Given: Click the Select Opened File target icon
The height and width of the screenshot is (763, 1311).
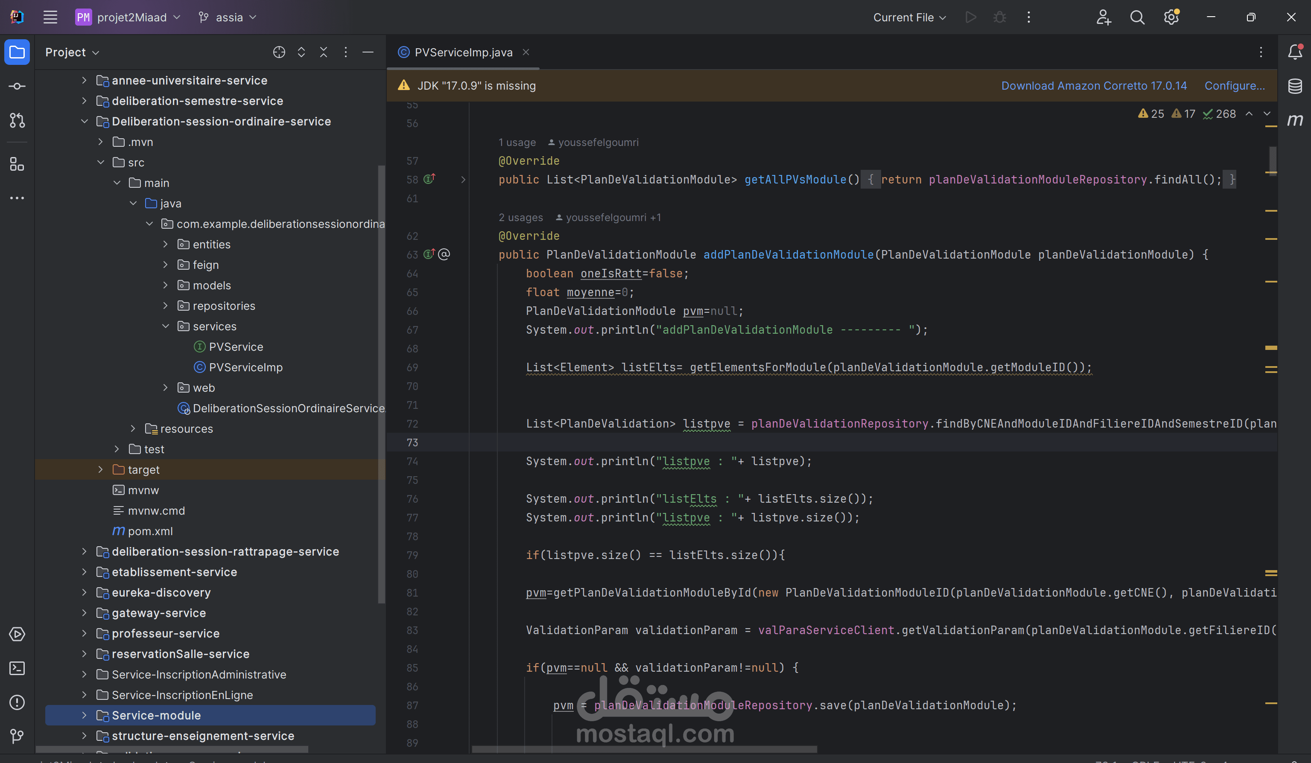Looking at the screenshot, I should coord(279,52).
